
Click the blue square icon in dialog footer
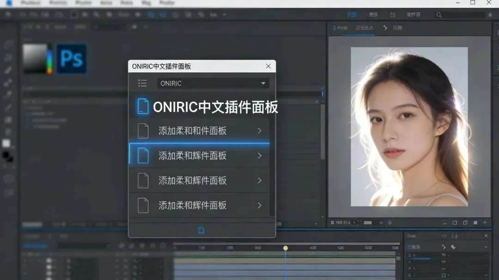pos(201,230)
